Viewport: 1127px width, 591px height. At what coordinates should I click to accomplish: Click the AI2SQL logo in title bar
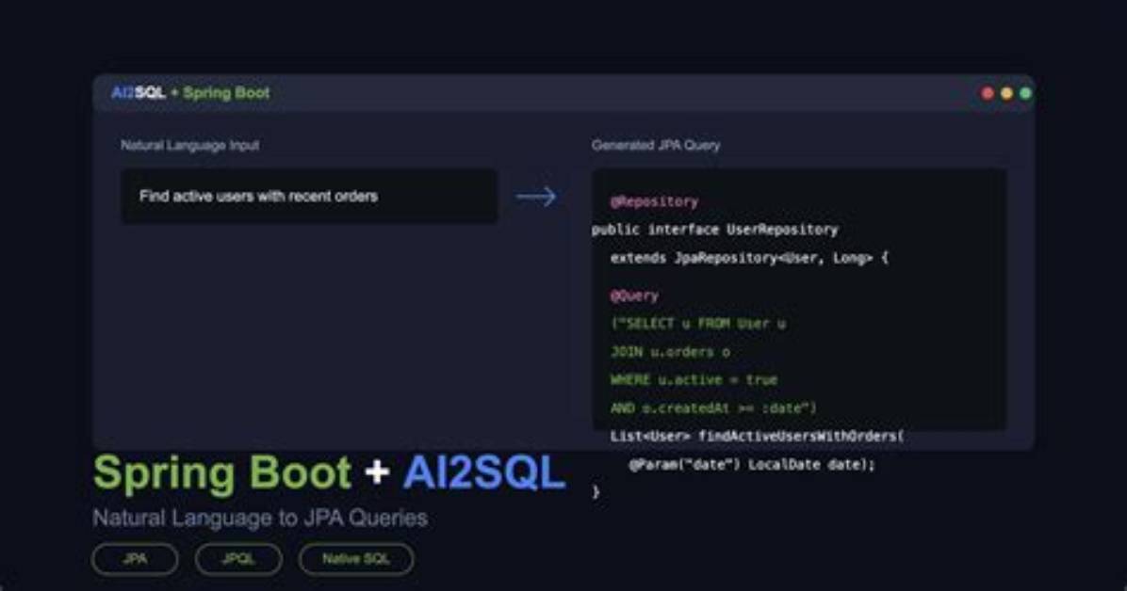click(x=139, y=92)
